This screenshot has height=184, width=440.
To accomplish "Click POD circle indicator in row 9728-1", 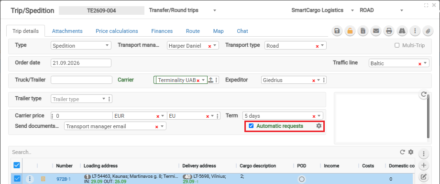I will [302, 179].
